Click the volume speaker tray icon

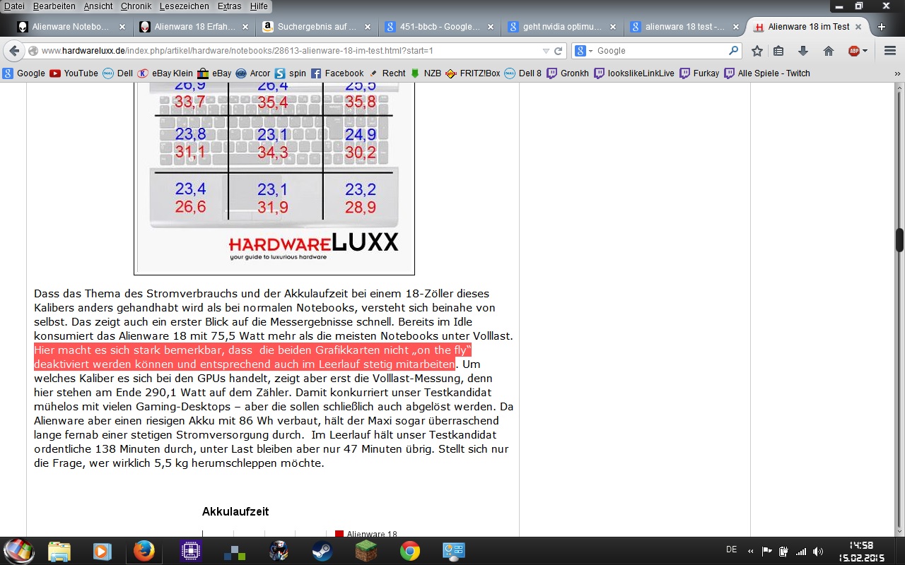point(818,552)
